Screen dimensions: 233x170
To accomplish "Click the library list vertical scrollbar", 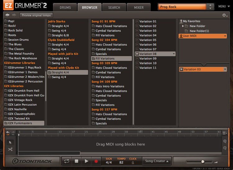I will pyautogui.click(x=46, y=86).
